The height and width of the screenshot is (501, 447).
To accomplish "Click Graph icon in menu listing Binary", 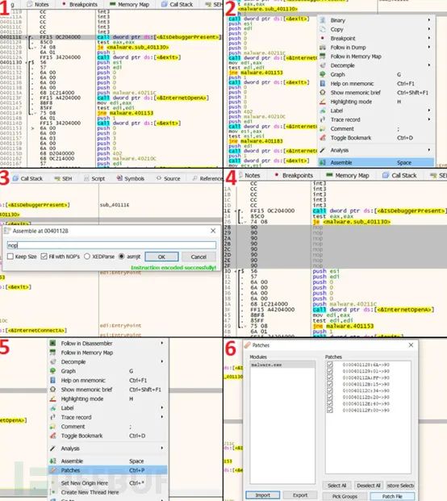I will (x=323, y=74).
